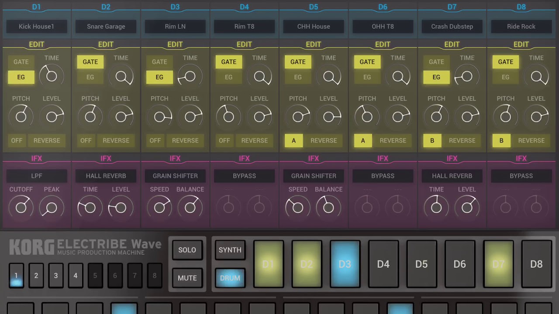Click the D1 TIME knob

point(52,76)
